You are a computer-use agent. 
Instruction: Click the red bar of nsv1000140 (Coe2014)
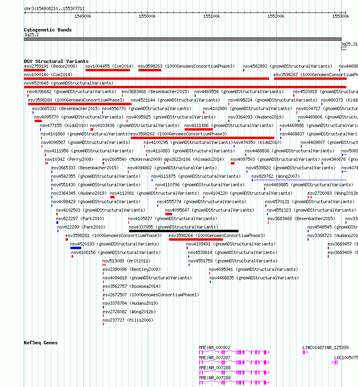(x=146, y=79)
